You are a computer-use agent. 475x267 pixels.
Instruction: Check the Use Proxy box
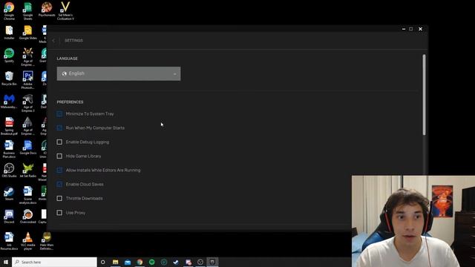pos(59,213)
